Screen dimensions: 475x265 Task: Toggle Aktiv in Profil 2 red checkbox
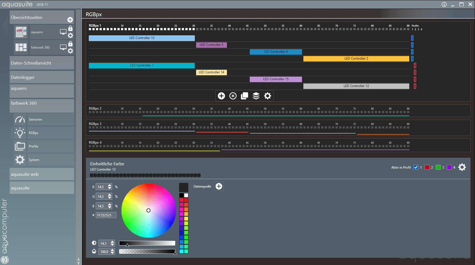pos(427,167)
